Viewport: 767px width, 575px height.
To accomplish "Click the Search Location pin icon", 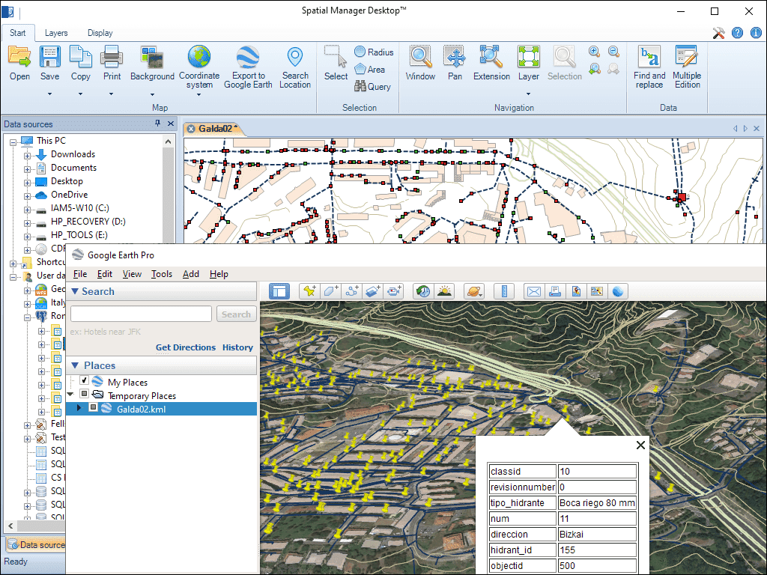I will pyautogui.click(x=295, y=58).
